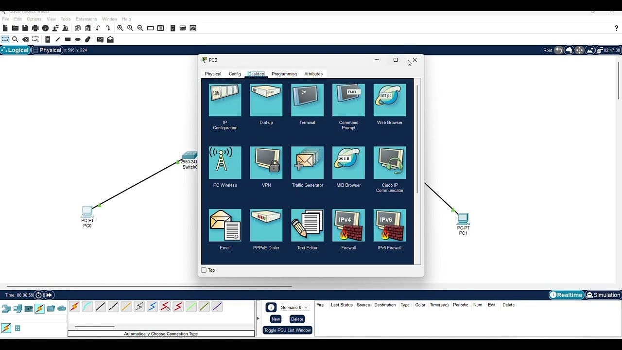Open the Tools menu
Screen dimensions: 622x350
[x=66, y=19]
